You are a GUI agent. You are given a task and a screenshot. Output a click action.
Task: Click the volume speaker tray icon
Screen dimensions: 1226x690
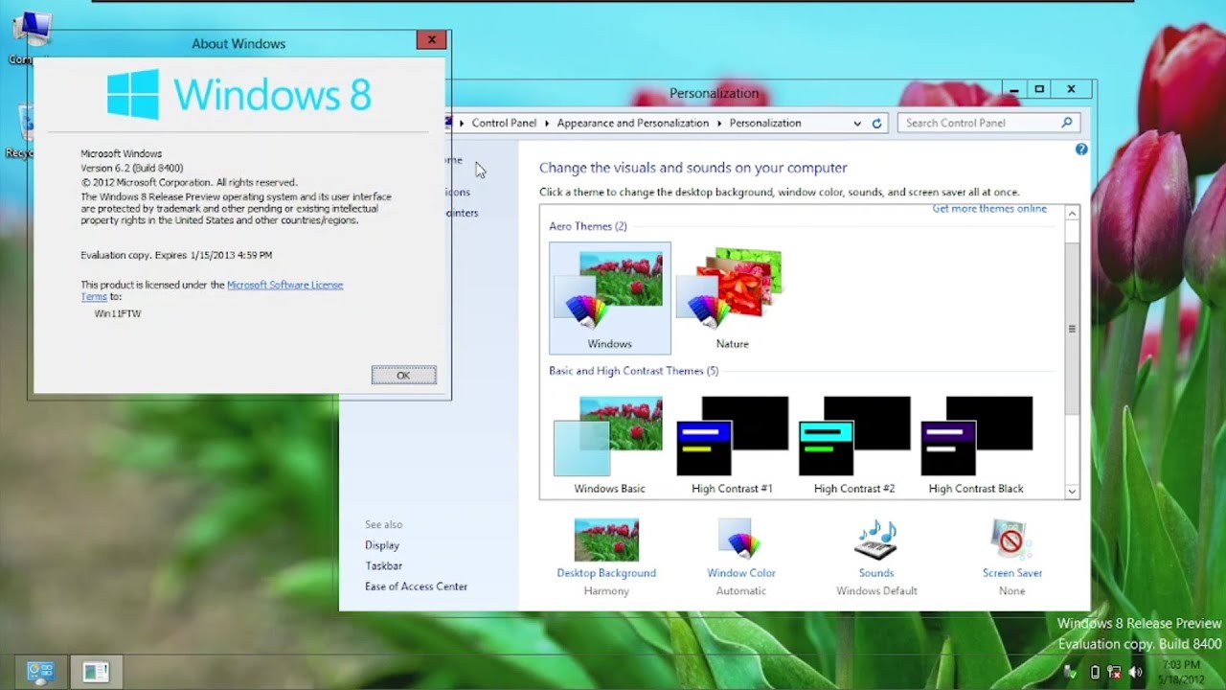pos(1136,673)
